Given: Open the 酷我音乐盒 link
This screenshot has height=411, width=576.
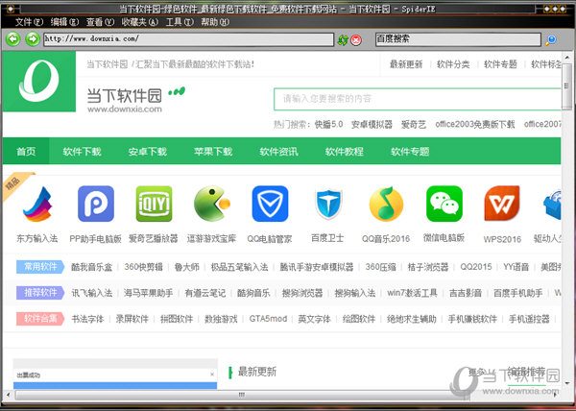Looking at the screenshot, I should coord(91,267).
